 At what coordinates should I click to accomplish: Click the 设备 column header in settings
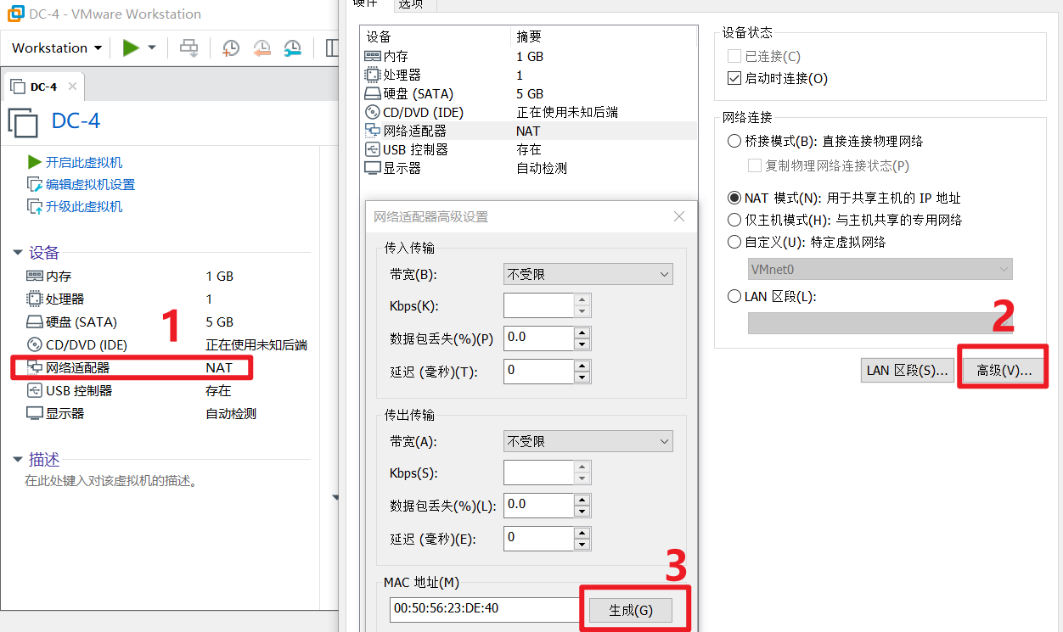(x=436, y=36)
